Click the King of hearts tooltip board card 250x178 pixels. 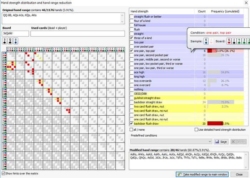pyautogui.click(x=229, y=41)
